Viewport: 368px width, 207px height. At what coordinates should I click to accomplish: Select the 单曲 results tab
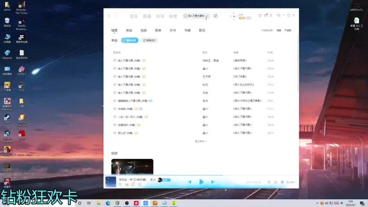(x=129, y=30)
